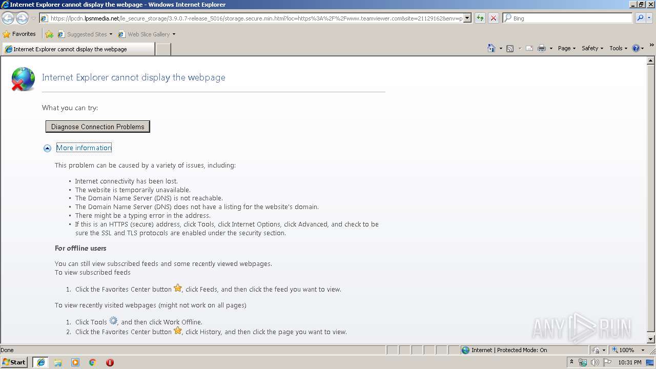Screen dimensions: 656x369
Task: Select the 'cannot display the webpage' tab
Action: pyautogui.click(x=78, y=49)
